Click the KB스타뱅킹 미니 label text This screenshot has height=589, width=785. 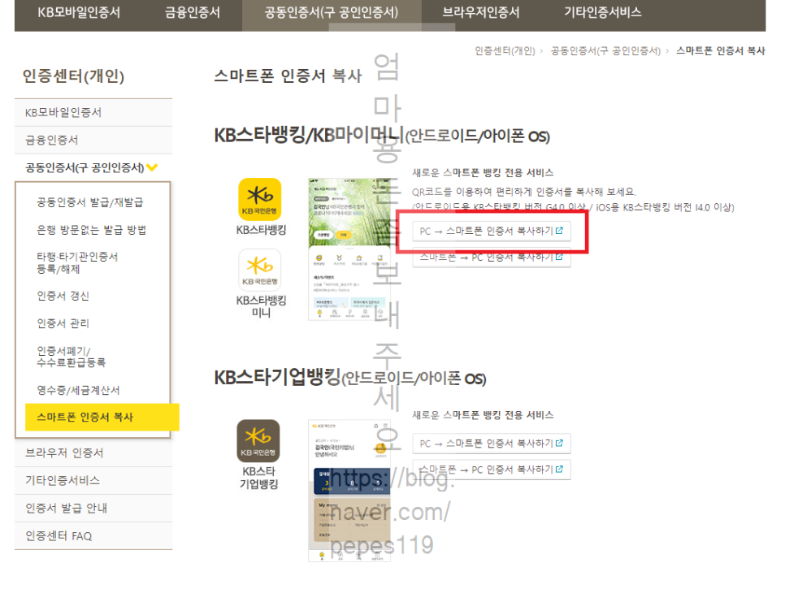(x=261, y=306)
